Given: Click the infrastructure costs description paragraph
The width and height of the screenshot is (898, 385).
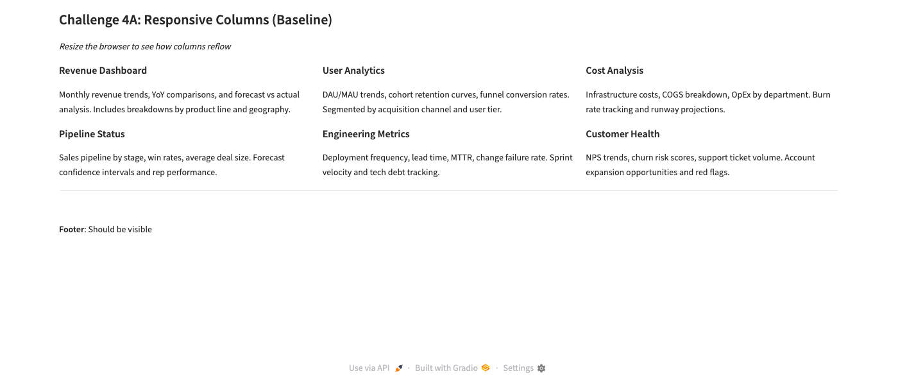Looking at the screenshot, I should click(707, 102).
